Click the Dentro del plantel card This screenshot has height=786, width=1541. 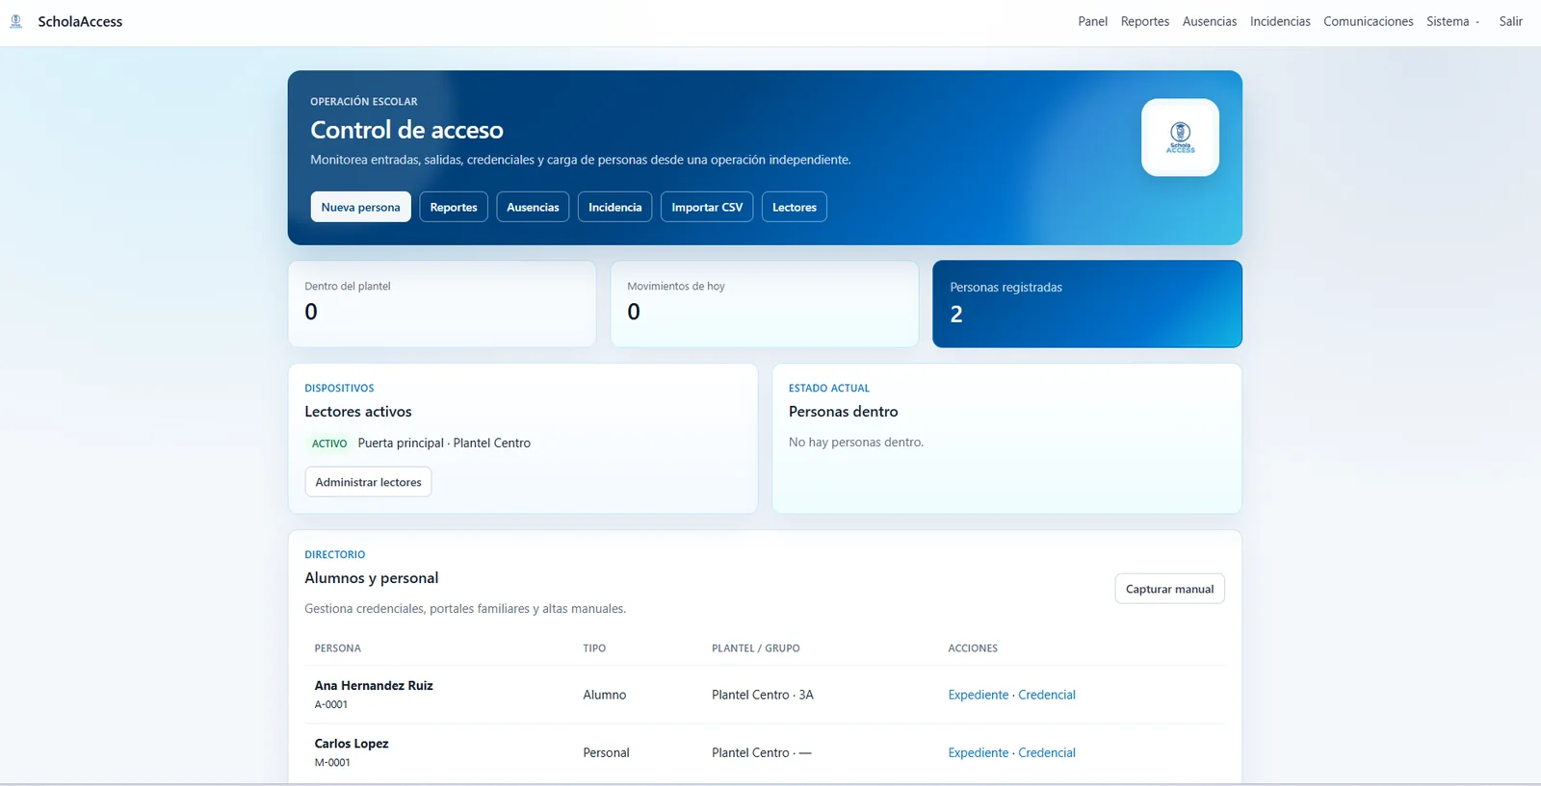pyautogui.click(x=442, y=304)
